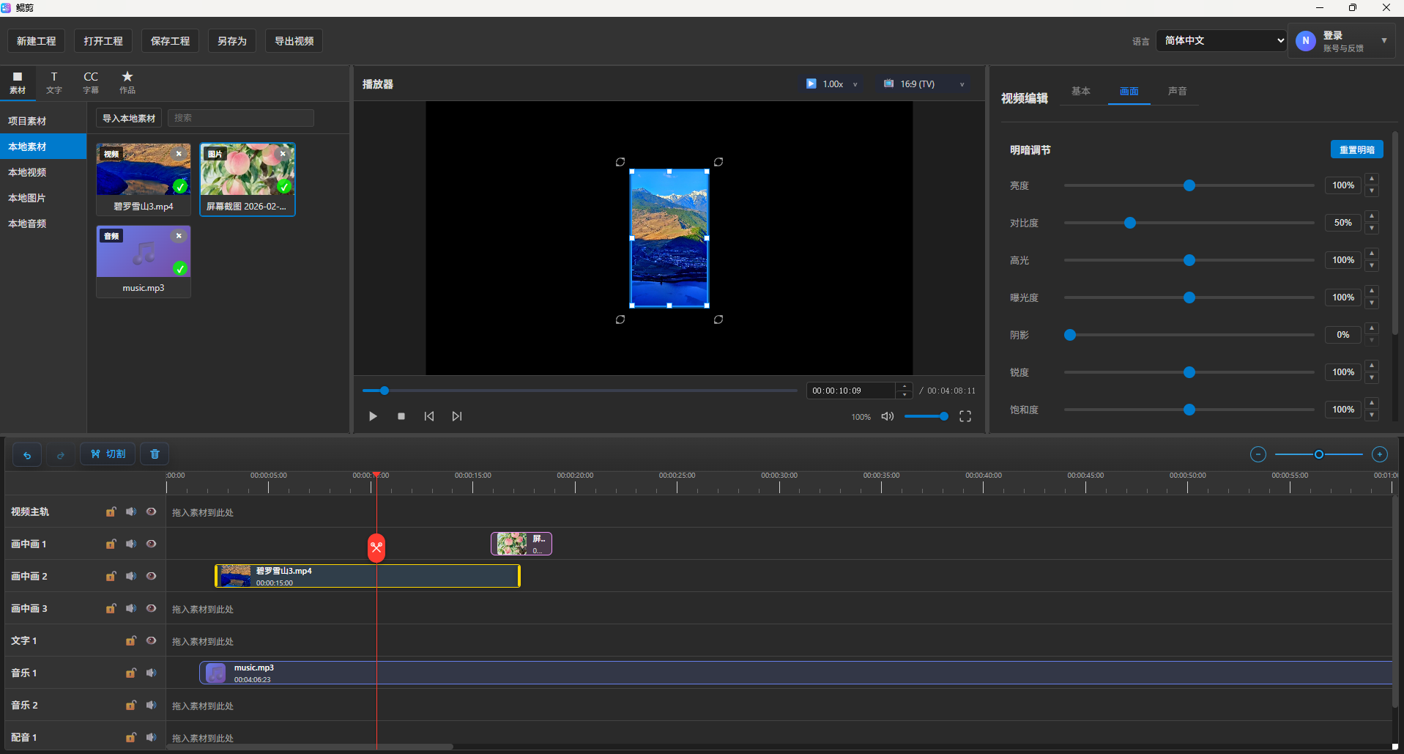This screenshot has width=1404, height=754.
Task: Reset brightness with 重置明暗 button
Action: point(1357,149)
